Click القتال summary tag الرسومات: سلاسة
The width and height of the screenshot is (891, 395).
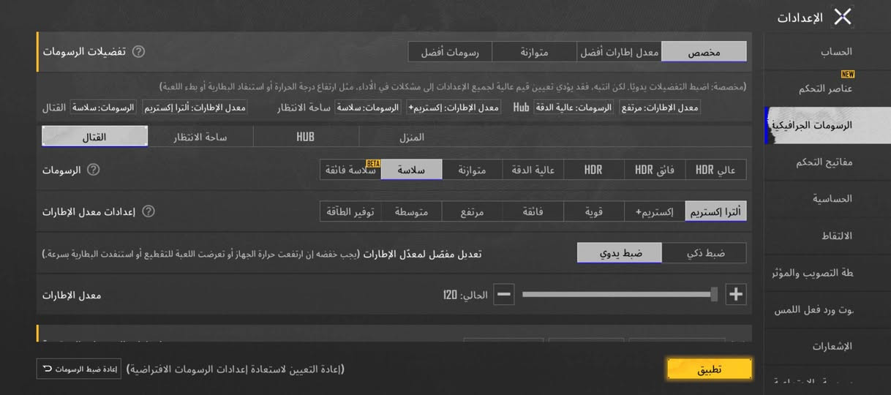[x=103, y=108]
